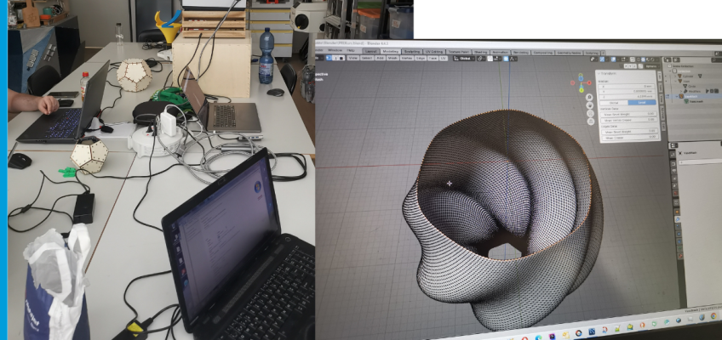Open the Shading workspace tab
This screenshot has width=722, height=340.
(x=481, y=52)
